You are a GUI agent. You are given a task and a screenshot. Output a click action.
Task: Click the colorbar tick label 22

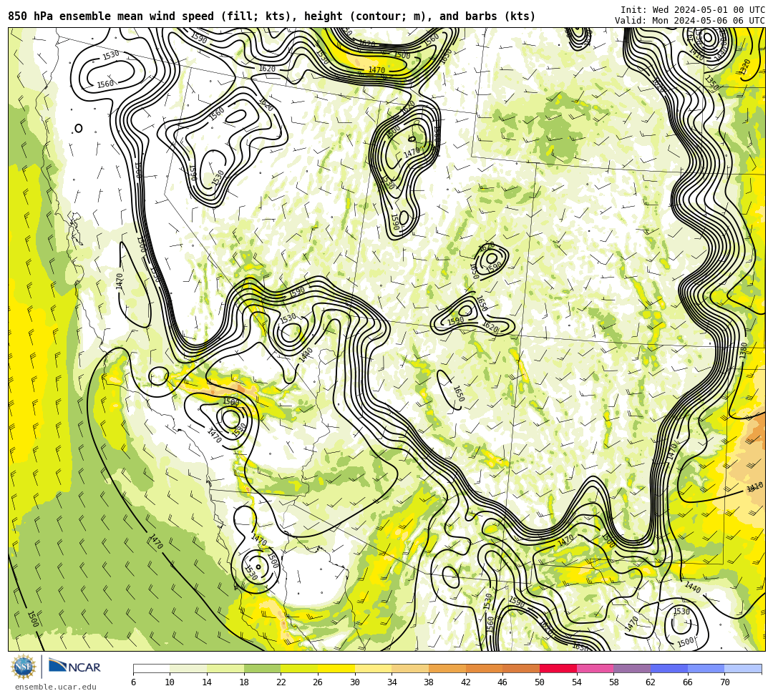[x=281, y=682]
